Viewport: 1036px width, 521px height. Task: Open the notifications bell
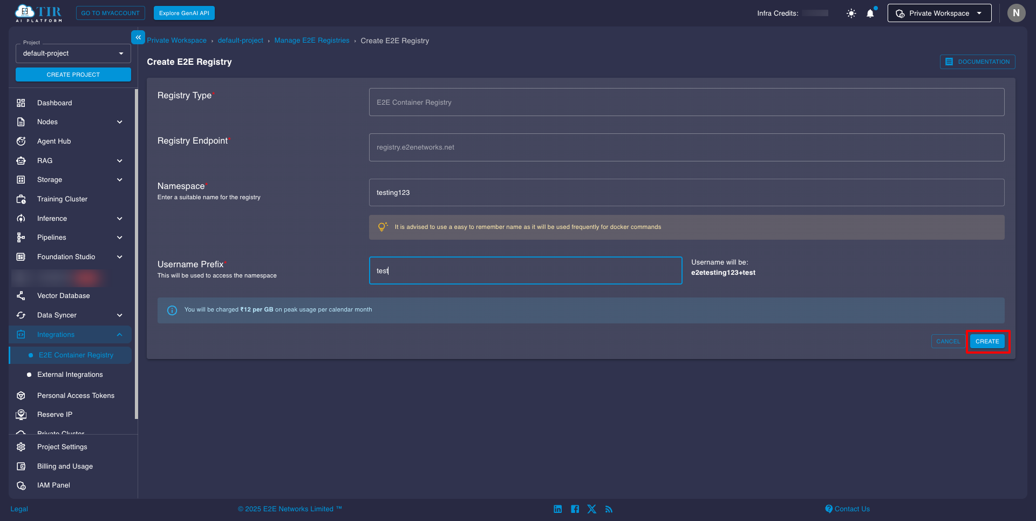[x=870, y=13]
